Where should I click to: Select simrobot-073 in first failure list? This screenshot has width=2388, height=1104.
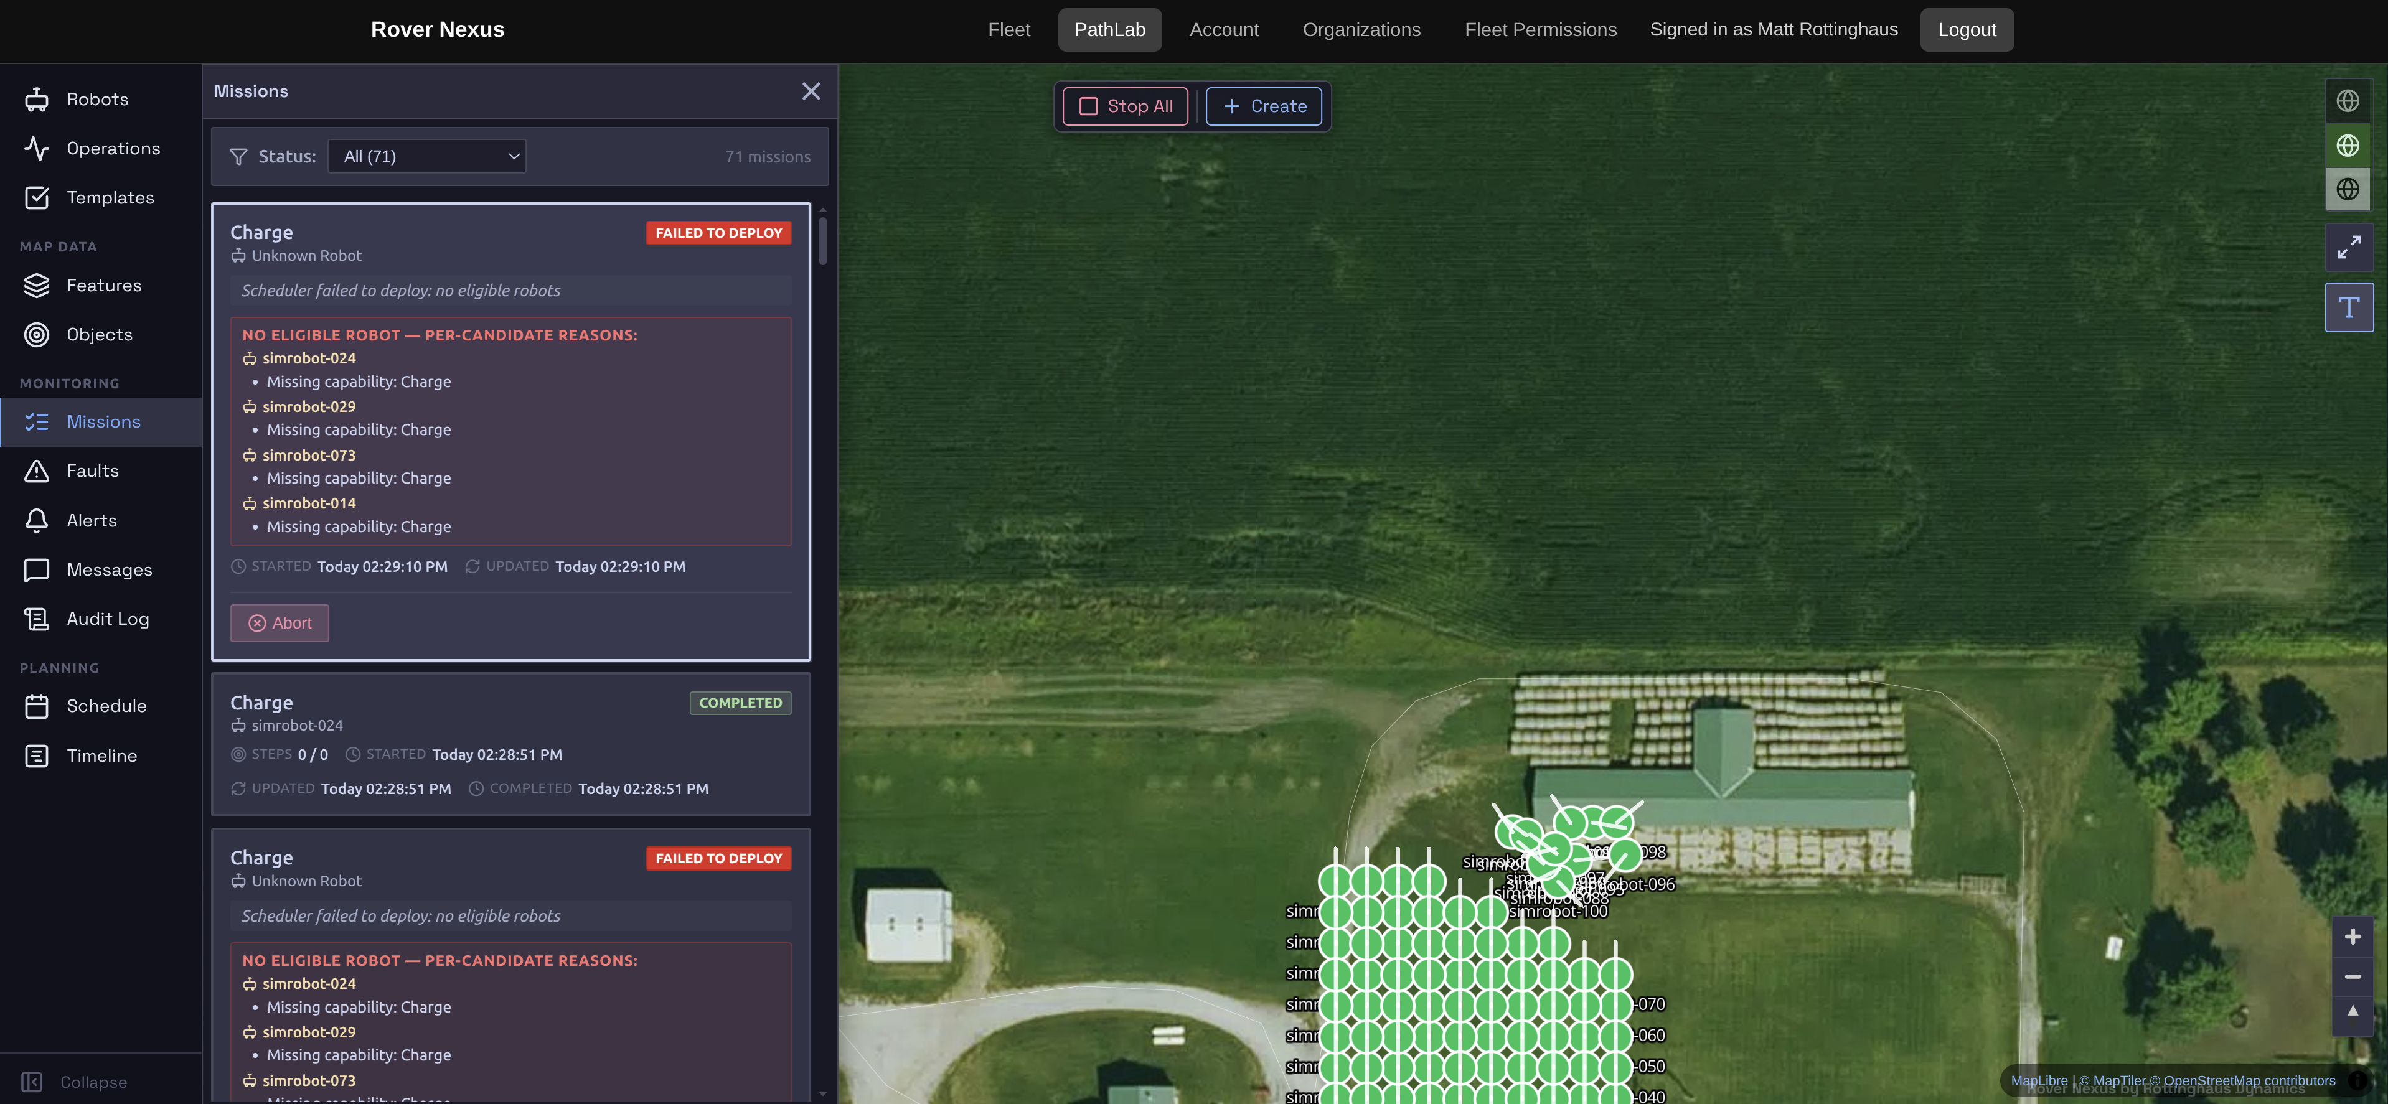tap(309, 455)
